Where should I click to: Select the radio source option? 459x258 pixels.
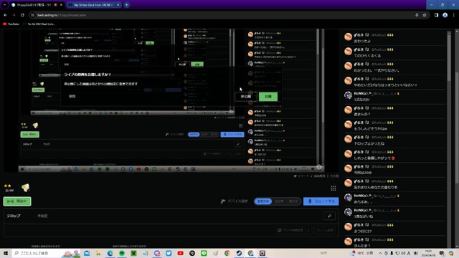pyautogui.click(x=279, y=201)
